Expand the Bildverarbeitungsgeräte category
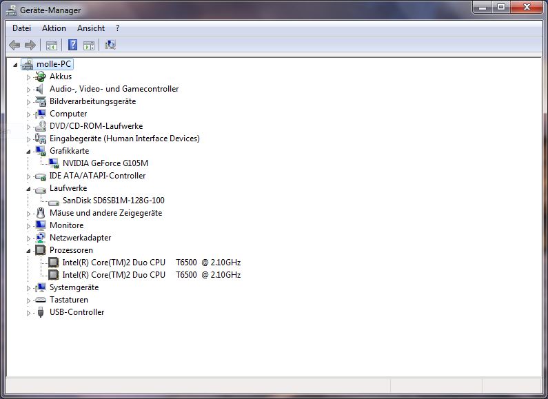Viewport: 548px width, 399px height. click(28, 102)
